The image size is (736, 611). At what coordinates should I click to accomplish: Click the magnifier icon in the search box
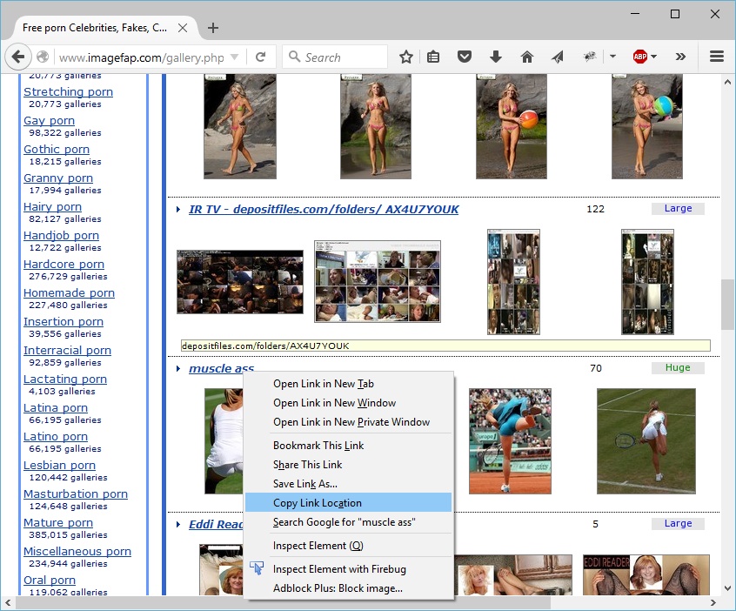[294, 57]
